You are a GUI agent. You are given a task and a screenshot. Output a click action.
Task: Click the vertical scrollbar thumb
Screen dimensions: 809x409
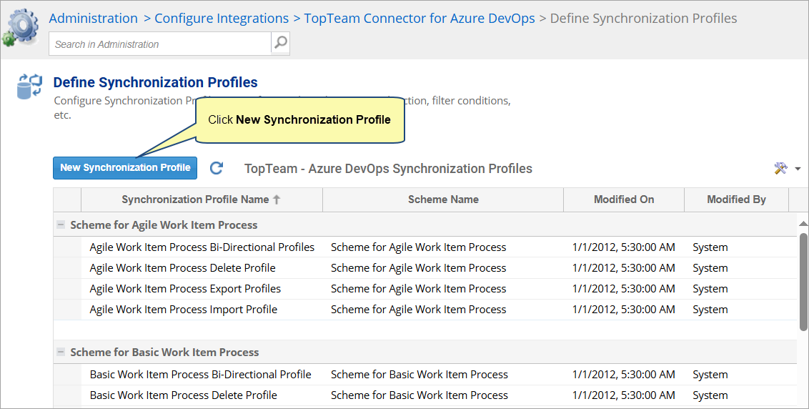(803, 279)
